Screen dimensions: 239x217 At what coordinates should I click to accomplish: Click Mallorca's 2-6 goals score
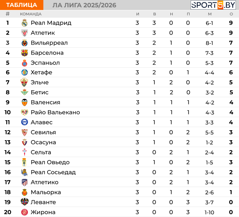[x=209, y=192]
